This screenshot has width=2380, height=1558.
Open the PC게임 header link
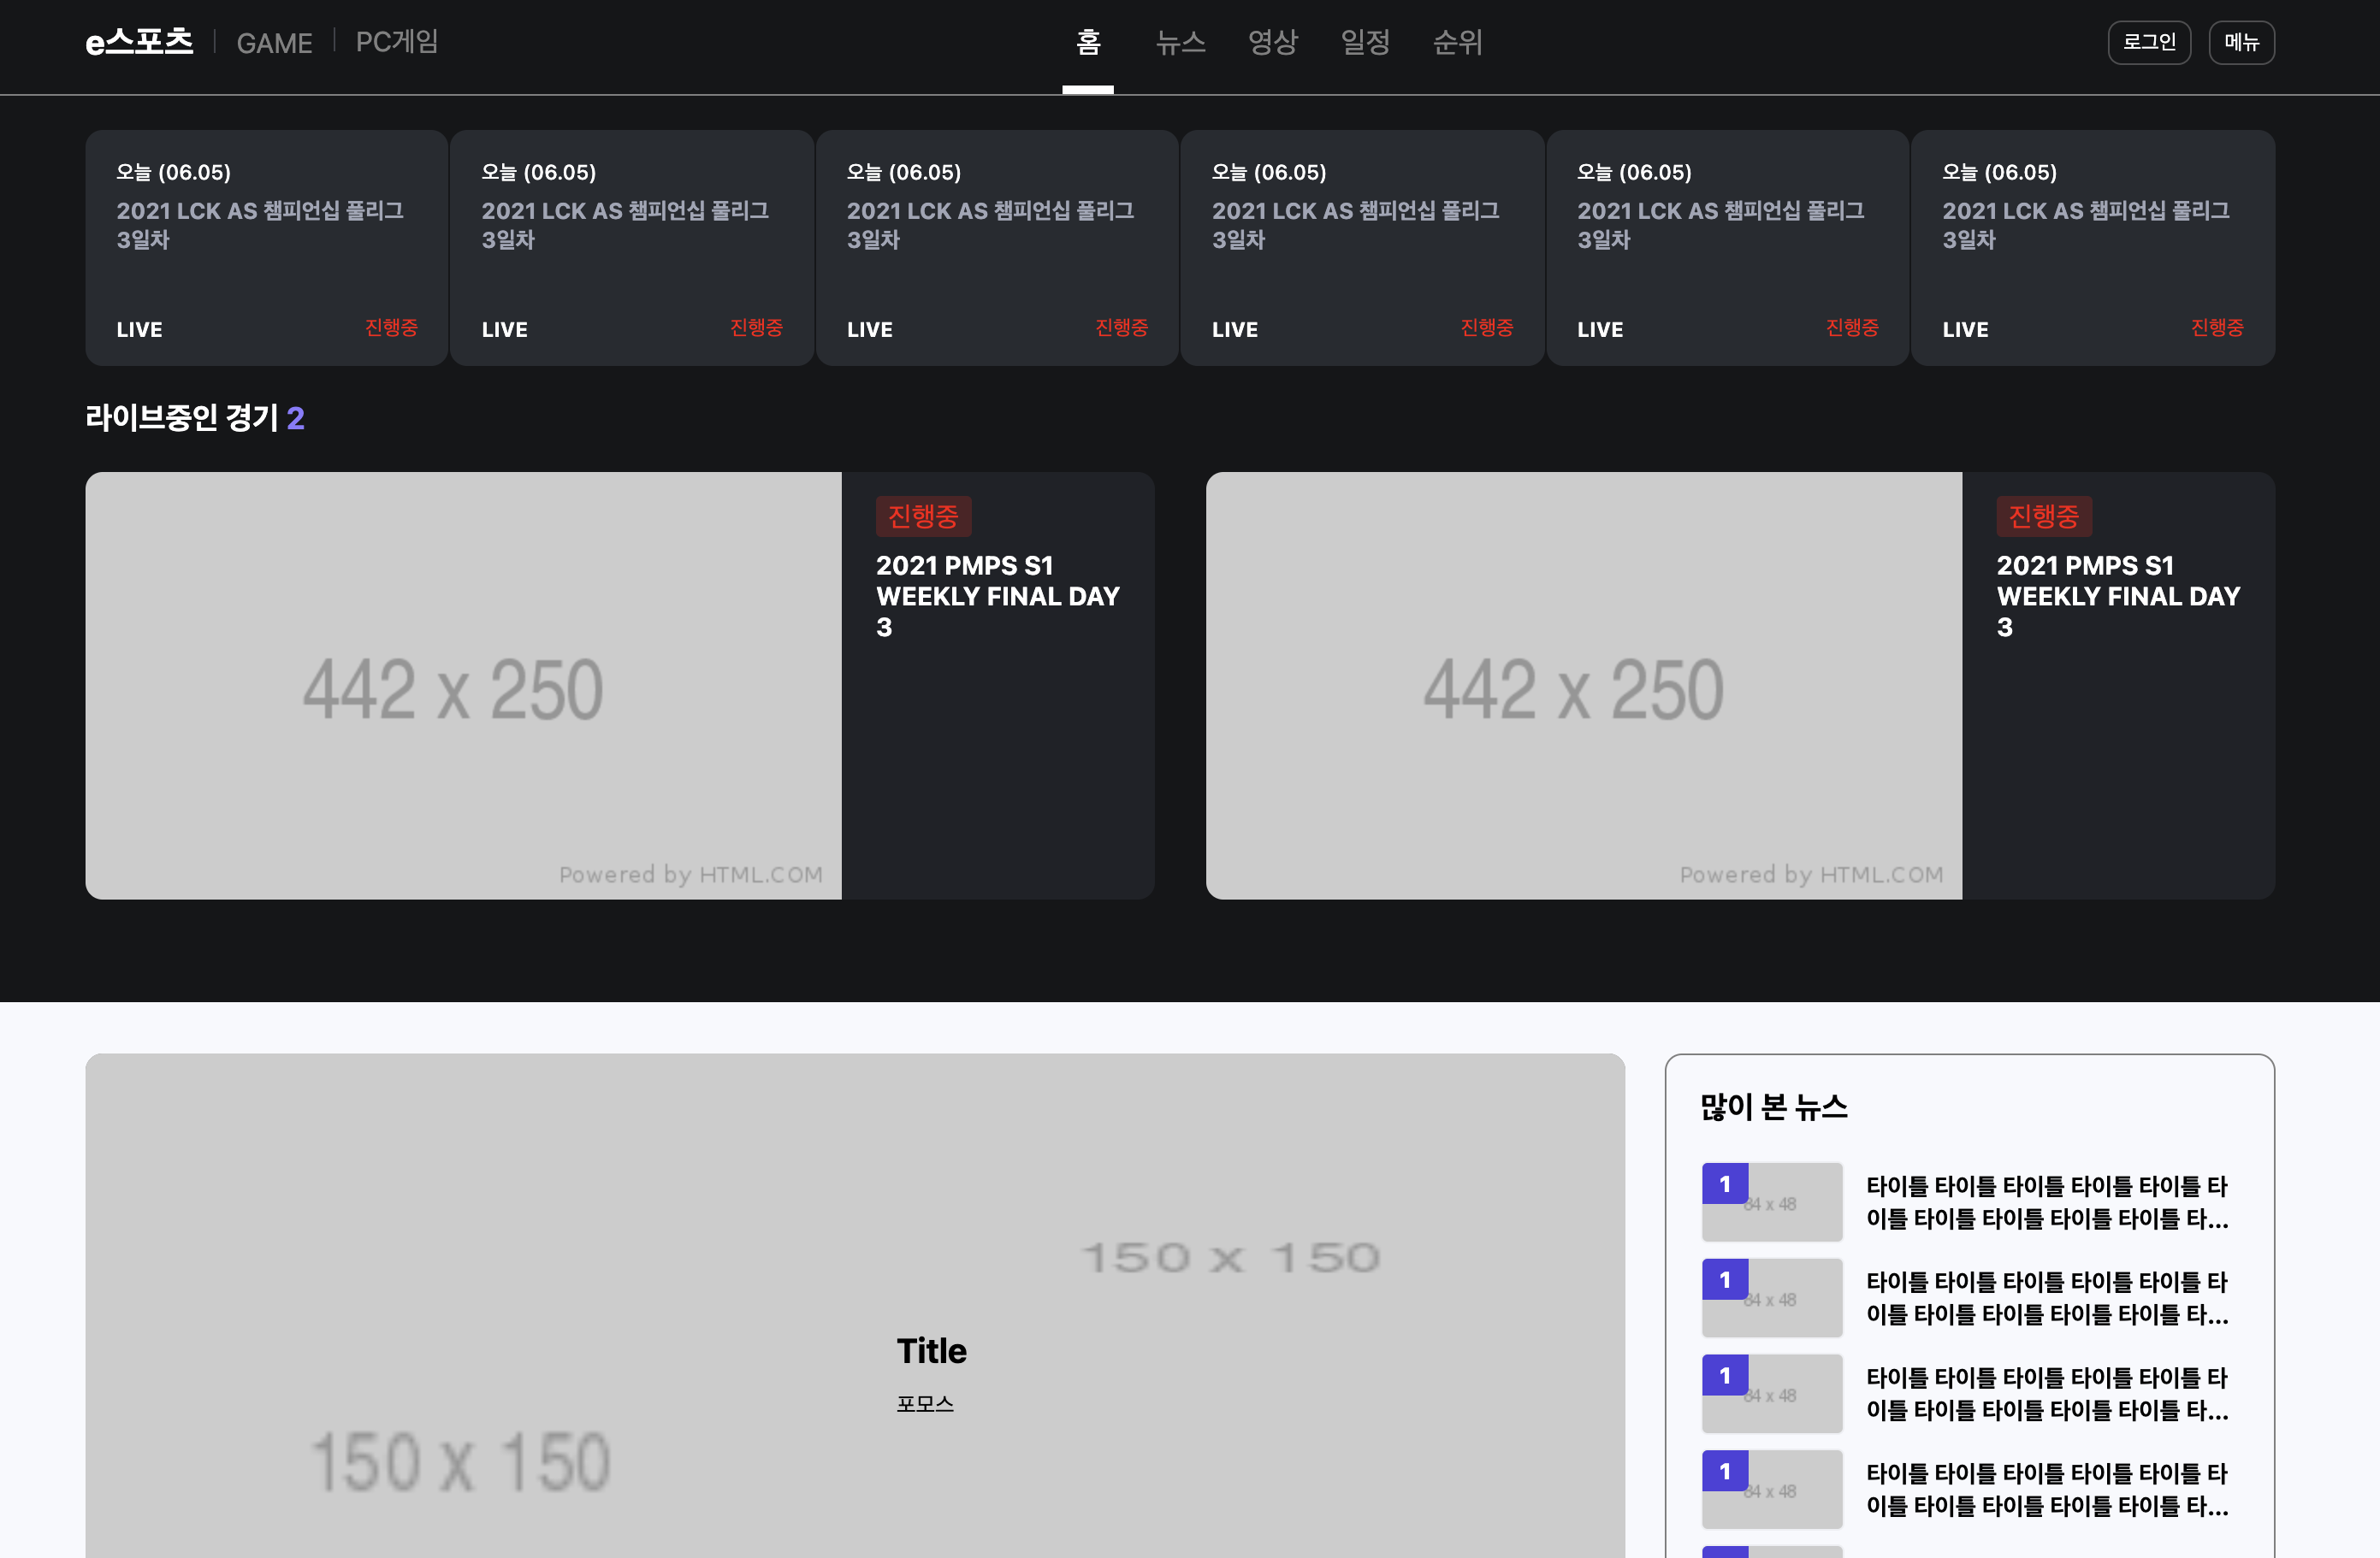pos(397,42)
